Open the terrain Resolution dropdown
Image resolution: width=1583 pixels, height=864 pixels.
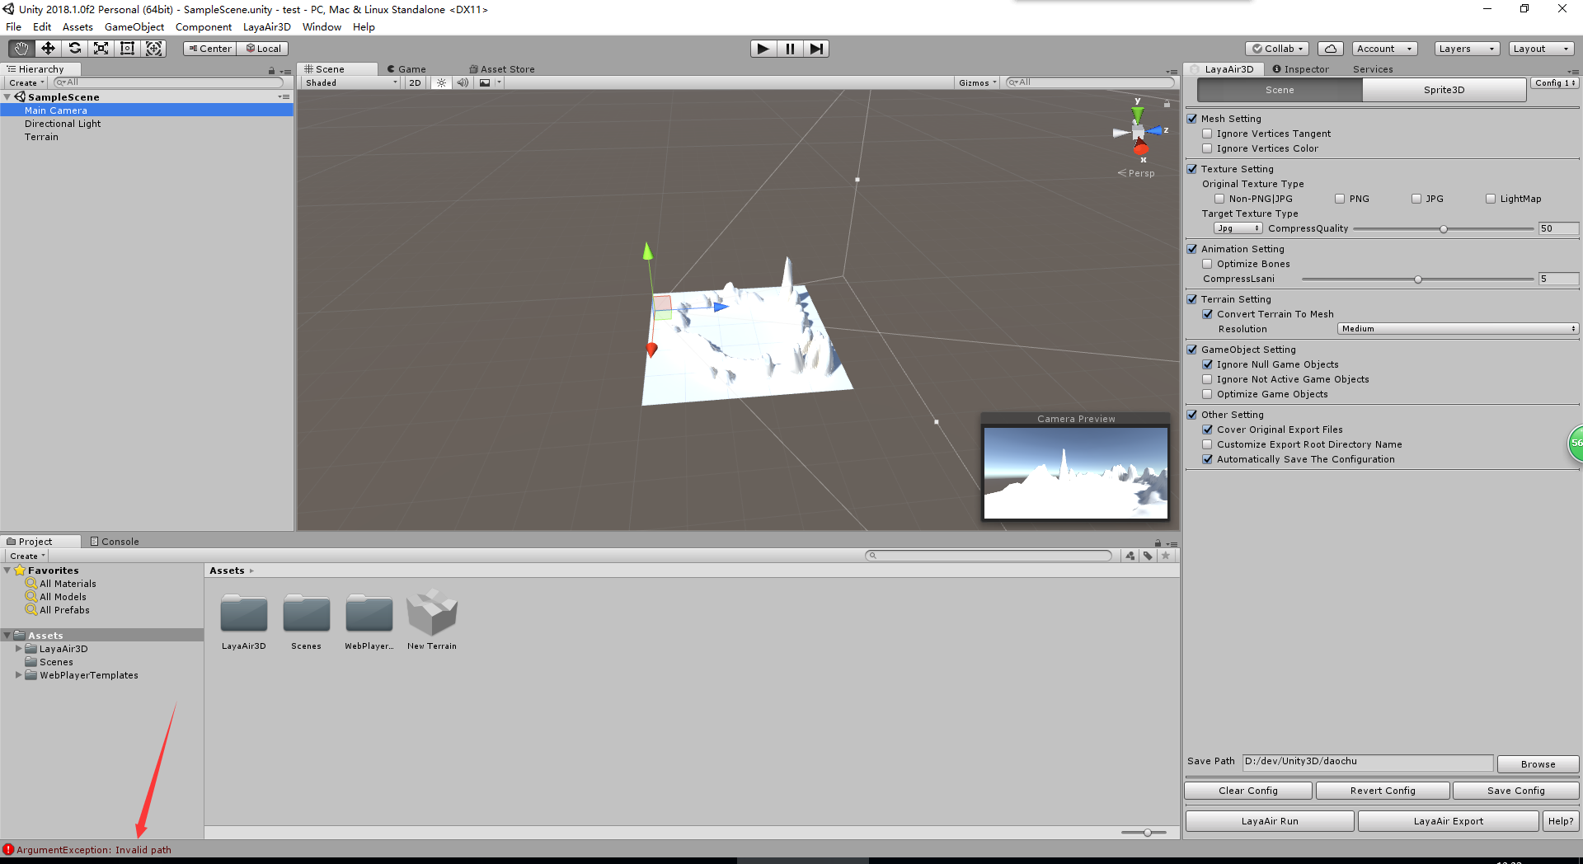click(x=1457, y=329)
